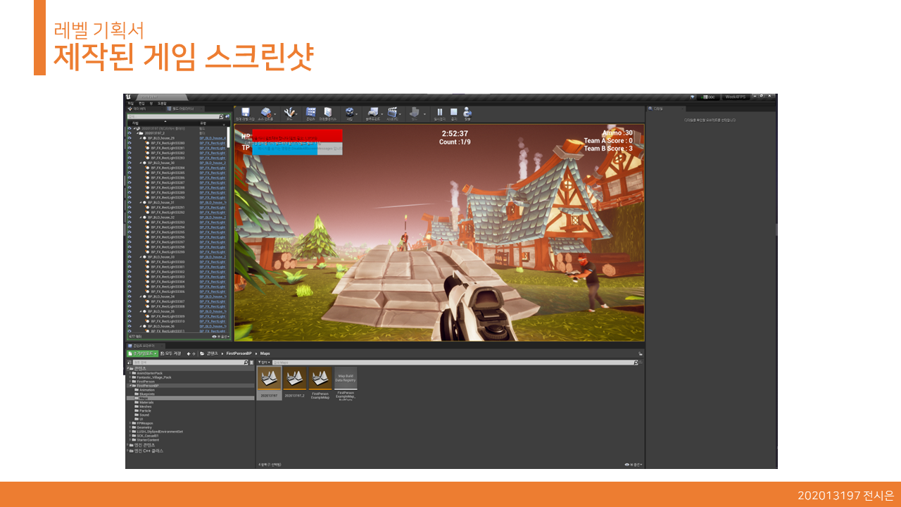Toggle visibility of the 202013197_2 folder
This screenshot has width=901, height=507.
point(129,132)
